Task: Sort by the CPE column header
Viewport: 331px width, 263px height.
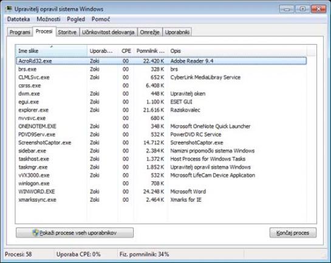Action: 126,50
